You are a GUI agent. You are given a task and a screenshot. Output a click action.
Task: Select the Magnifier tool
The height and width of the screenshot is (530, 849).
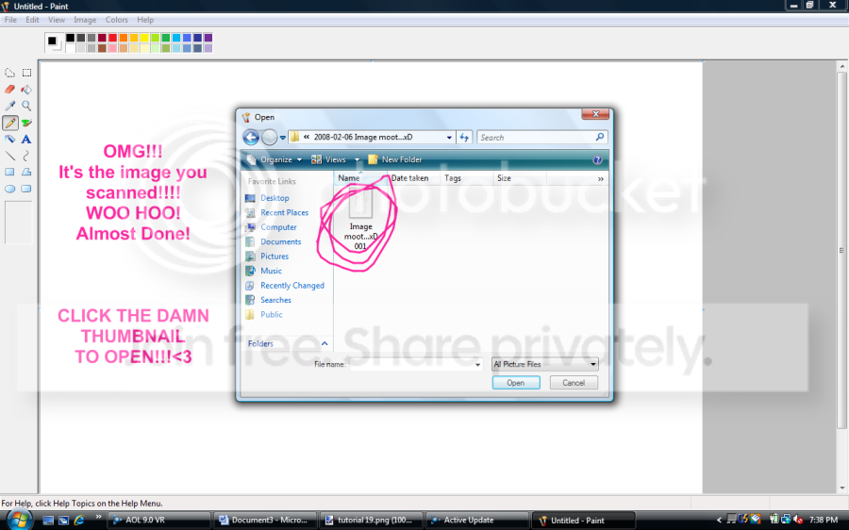tap(26, 107)
